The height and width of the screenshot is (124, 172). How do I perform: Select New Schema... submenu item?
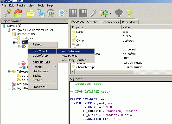[76, 56]
